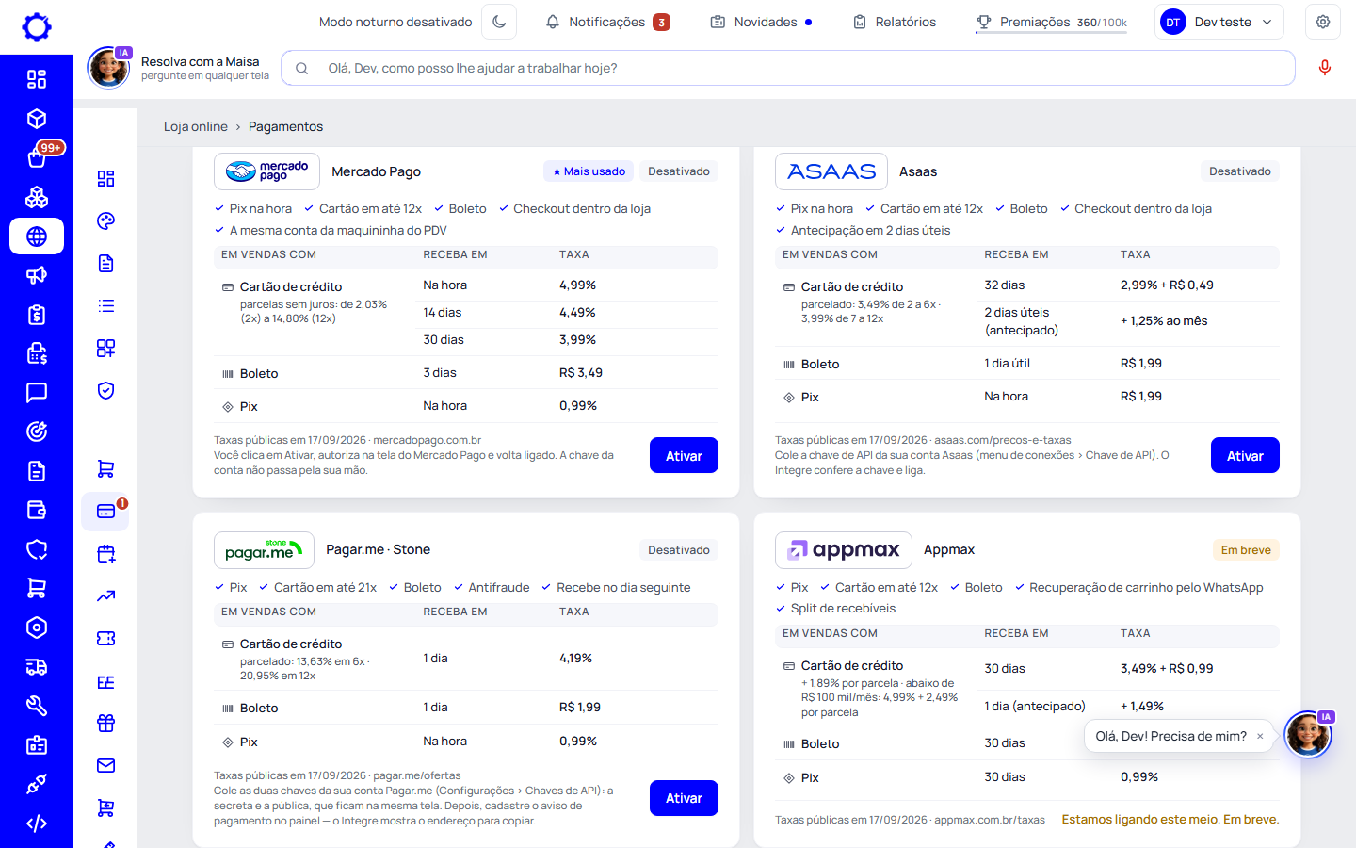Open the chat bubble icon in the blue sidebar
The height and width of the screenshot is (848, 1356).
pos(37,393)
